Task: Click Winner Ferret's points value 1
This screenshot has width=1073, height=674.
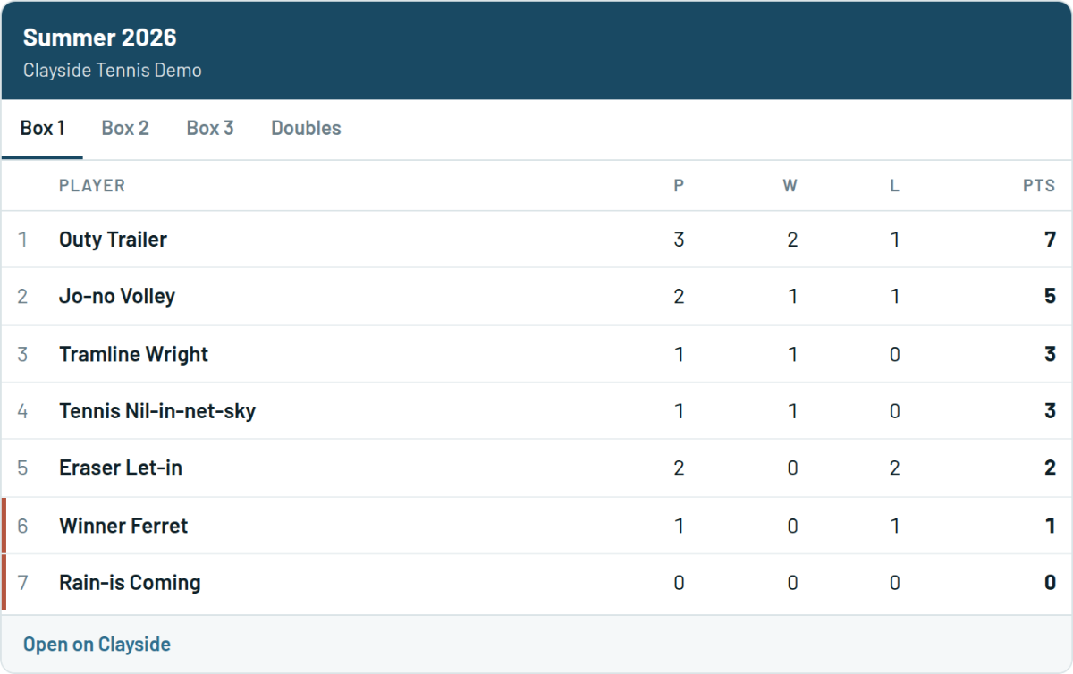Action: pyautogui.click(x=1051, y=526)
